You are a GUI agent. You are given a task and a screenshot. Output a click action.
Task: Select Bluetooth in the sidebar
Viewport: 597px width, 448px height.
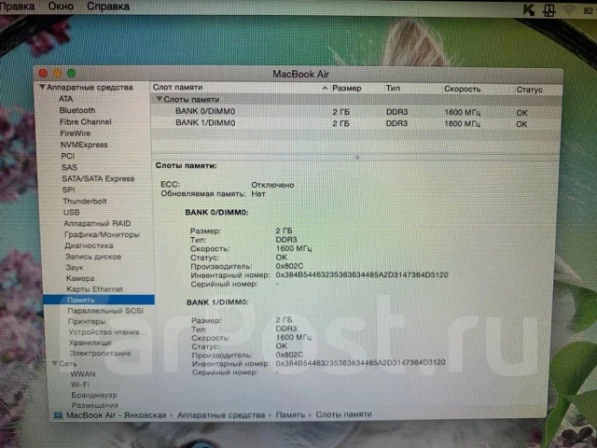77,110
